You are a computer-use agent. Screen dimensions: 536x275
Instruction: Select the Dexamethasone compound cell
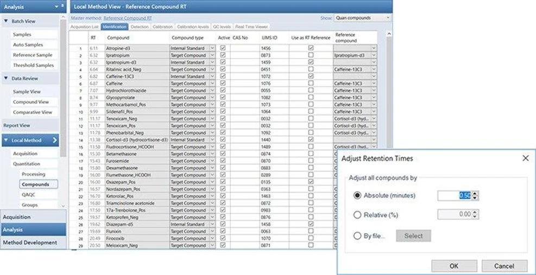click(137, 168)
